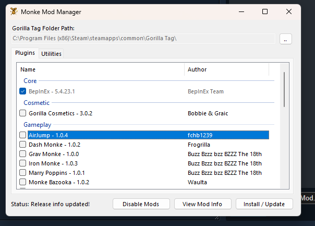The width and height of the screenshot is (315, 226).
Task: Collapse the Core group header
Action: tap(30, 81)
